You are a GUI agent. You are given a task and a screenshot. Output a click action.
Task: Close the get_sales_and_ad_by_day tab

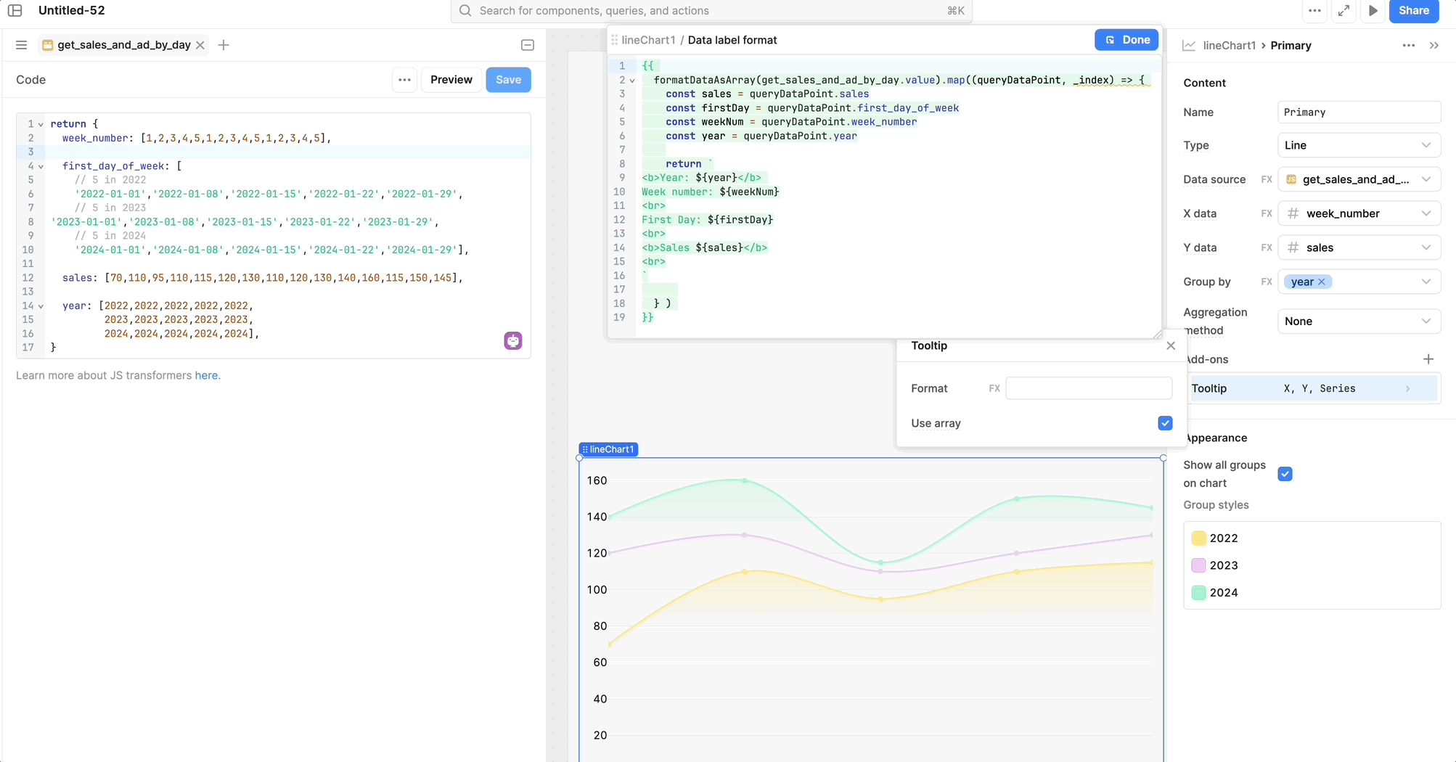pyautogui.click(x=200, y=45)
